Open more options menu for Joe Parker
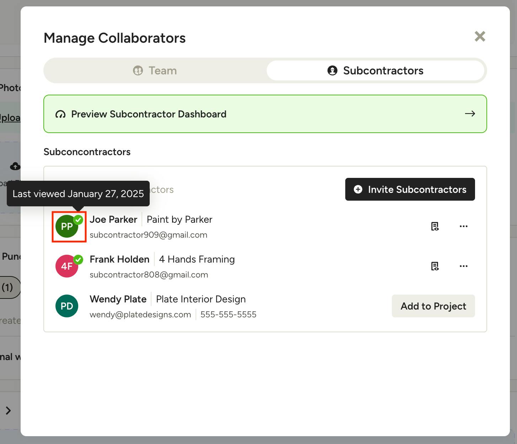Screen dimensions: 517x444 463,226
